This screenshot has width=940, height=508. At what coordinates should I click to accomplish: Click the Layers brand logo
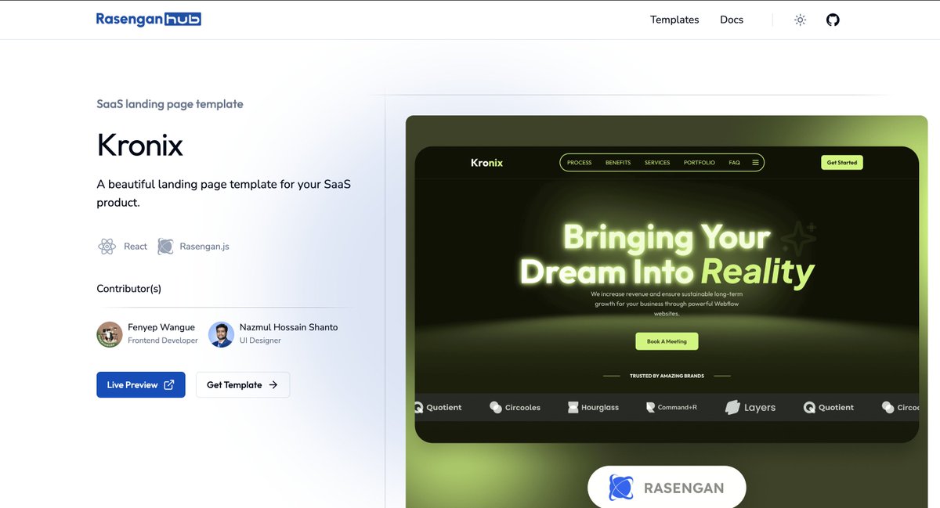(749, 407)
